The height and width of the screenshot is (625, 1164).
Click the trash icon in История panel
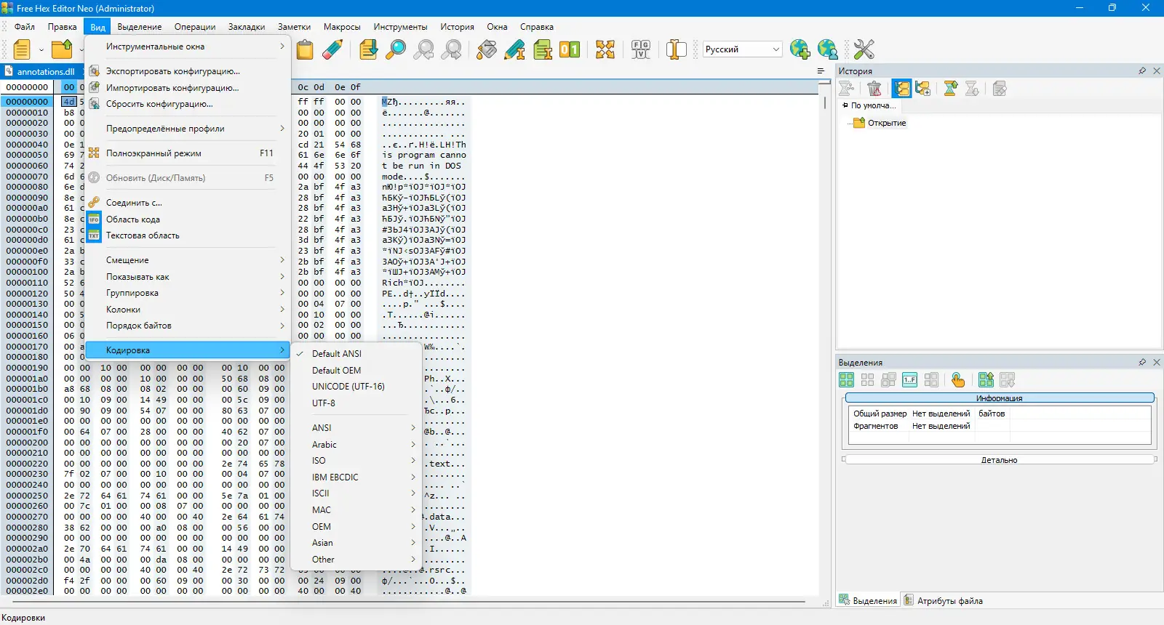click(x=874, y=89)
